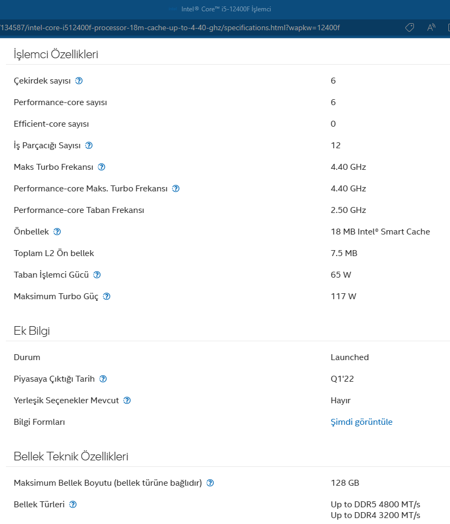Click the Ek Bilgi section heading
Image resolution: width=450 pixels, height=524 pixels.
click(x=32, y=330)
